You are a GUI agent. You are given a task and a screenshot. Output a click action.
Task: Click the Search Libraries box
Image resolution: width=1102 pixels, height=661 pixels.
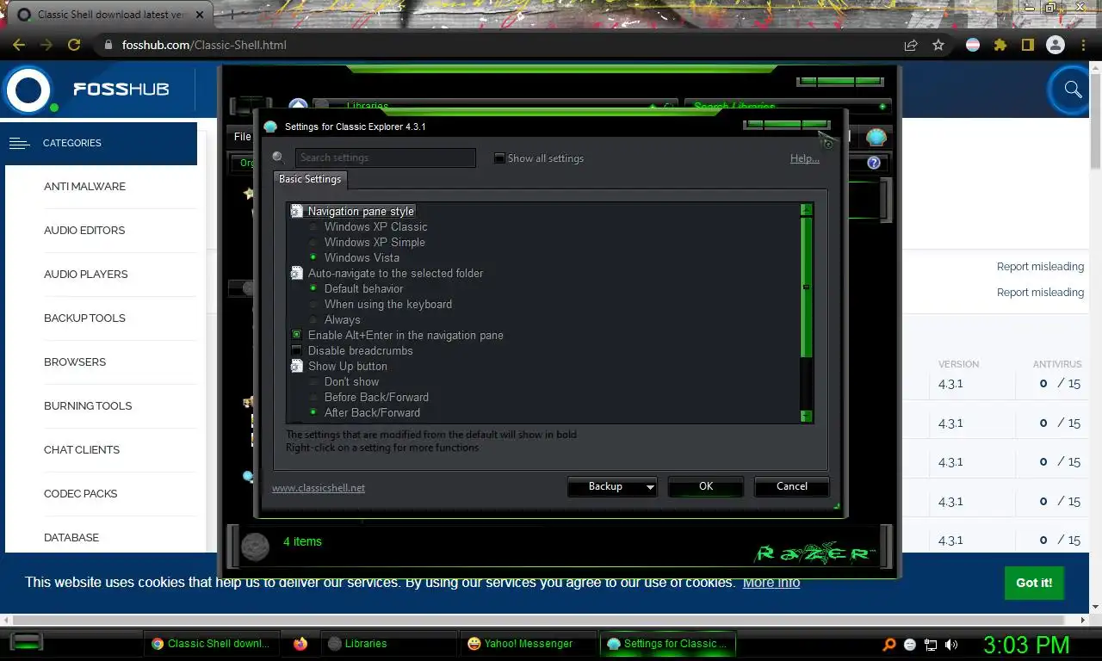pos(786,106)
